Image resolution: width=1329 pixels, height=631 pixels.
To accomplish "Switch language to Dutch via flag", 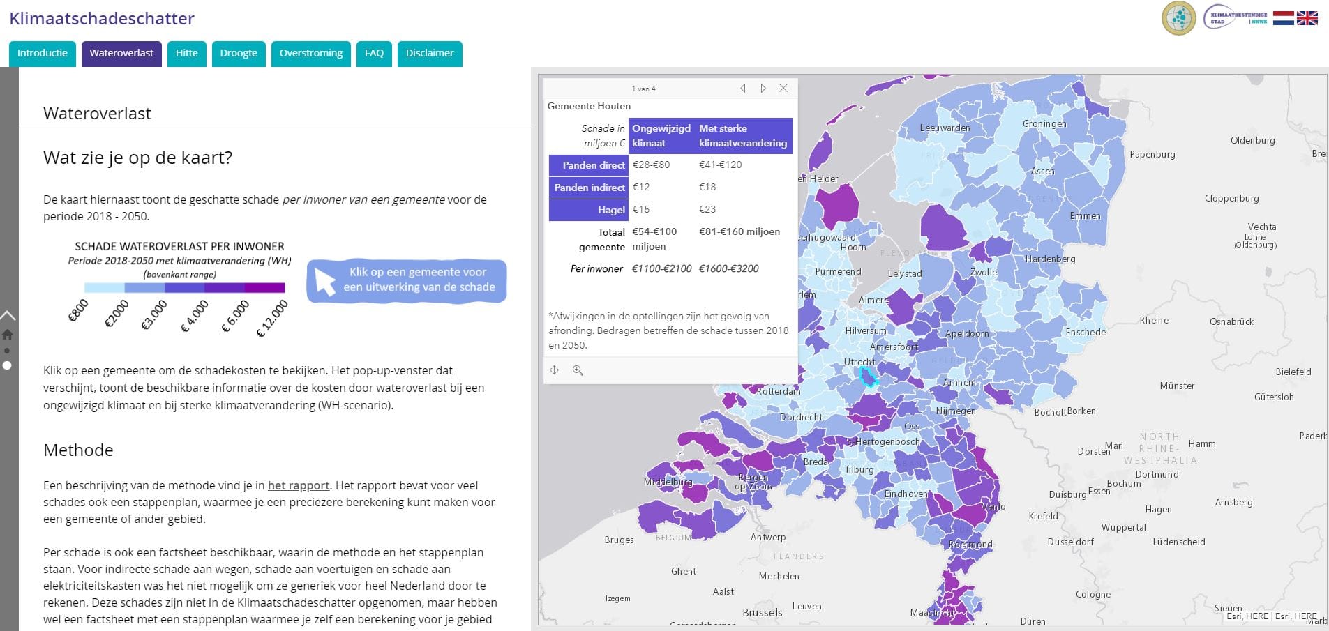I will [x=1283, y=18].
